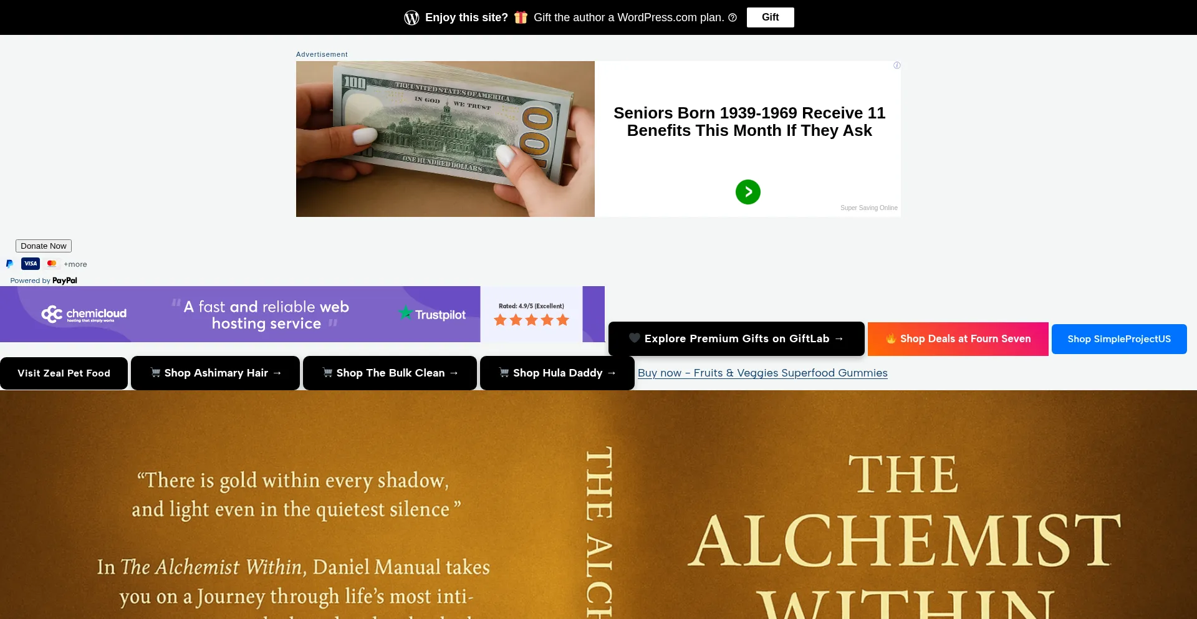
Task: Follow Fruits & Veggies Superfood Gummies link
Action: (762, 373)
